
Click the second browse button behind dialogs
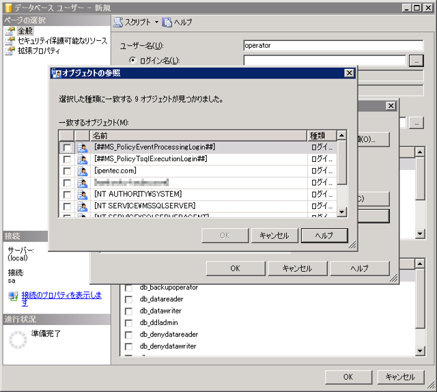[x=417, y=123]
